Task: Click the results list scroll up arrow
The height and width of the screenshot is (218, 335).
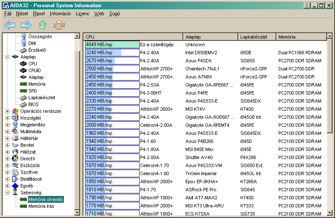Action: 330,36
